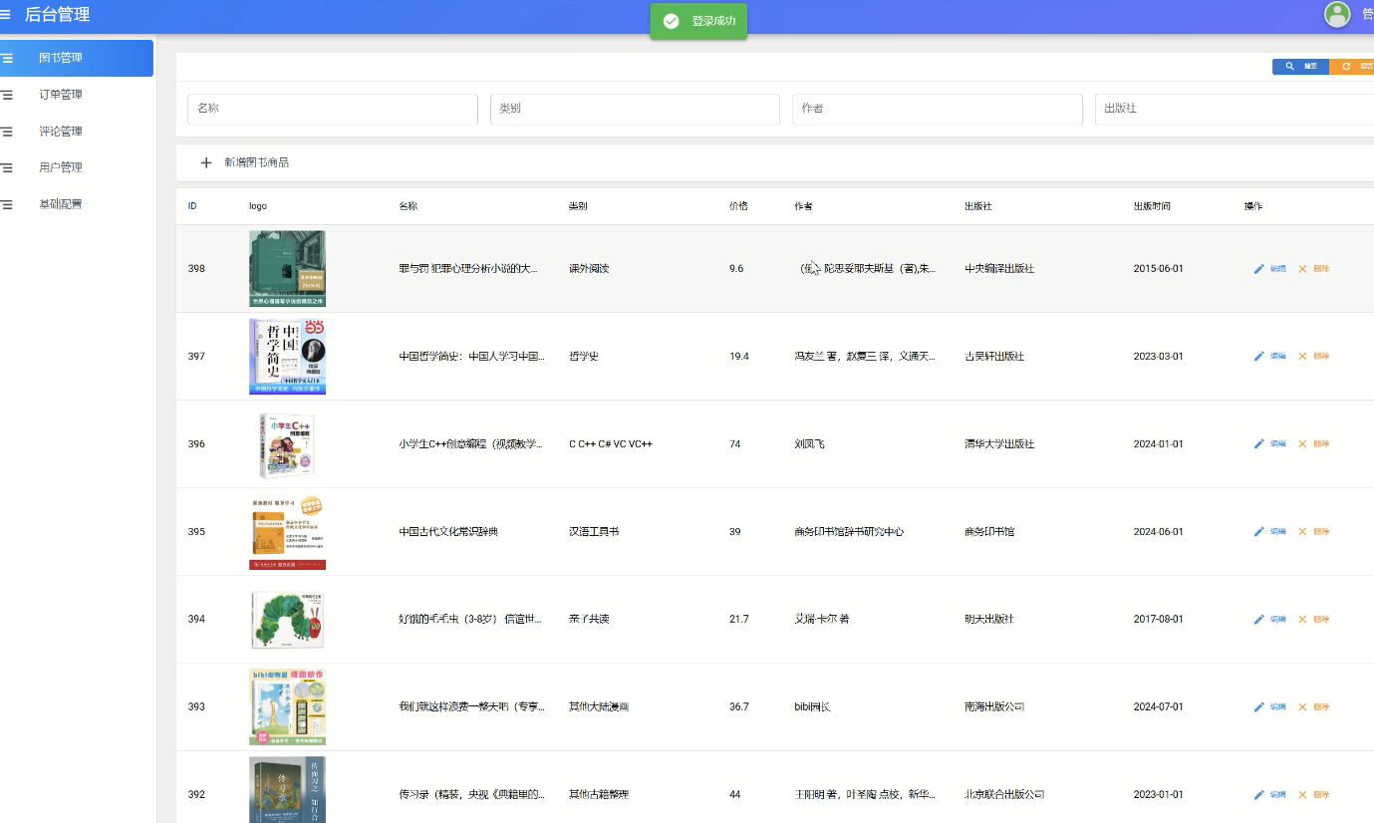Expand 基础配置 in the sidebar
The width and height of the screenshot is (1374, 823).
point(77,204)
